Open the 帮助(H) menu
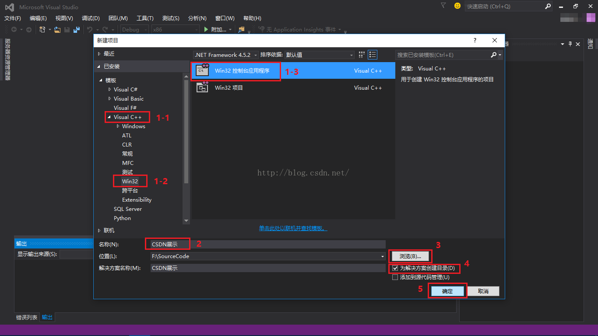This screenshot has height=336, width=598. 252,18
